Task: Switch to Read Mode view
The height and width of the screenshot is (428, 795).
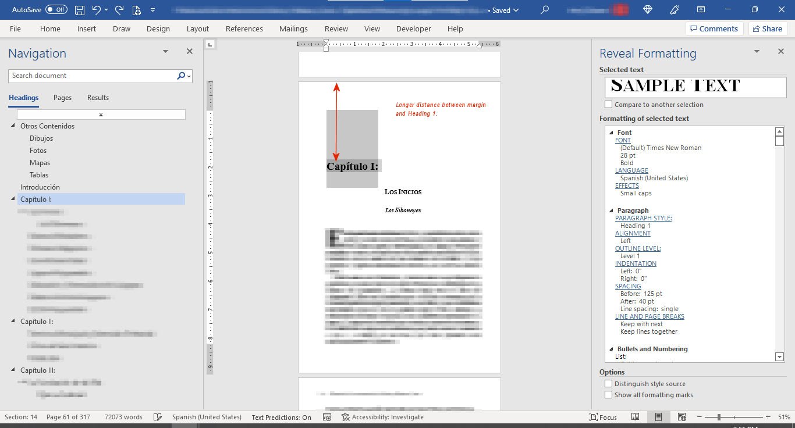Action: 635,417
